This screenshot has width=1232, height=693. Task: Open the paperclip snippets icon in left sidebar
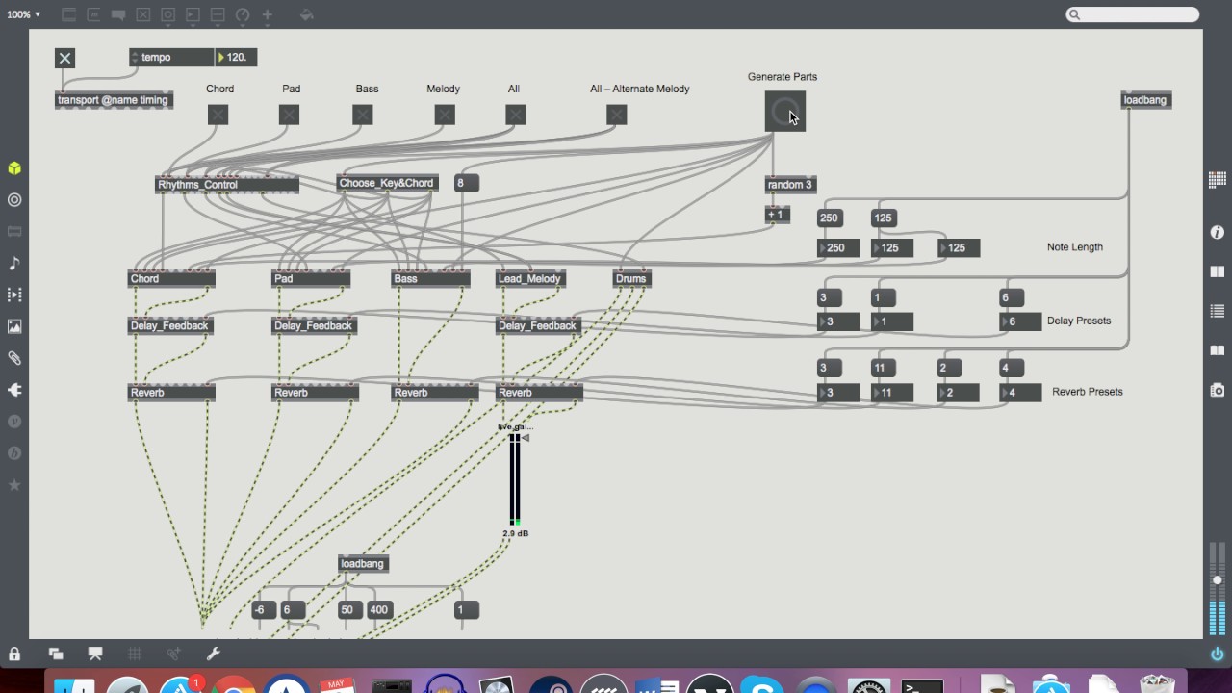point(14,358)
